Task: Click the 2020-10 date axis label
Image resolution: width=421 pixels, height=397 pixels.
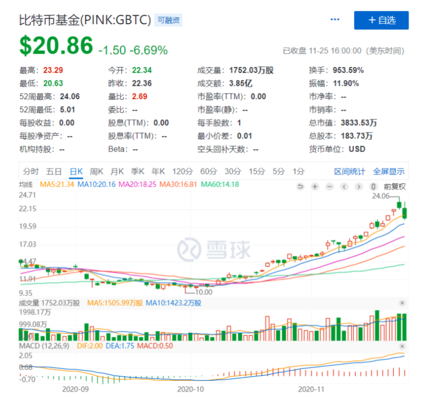Action: [x=191, y=389]
